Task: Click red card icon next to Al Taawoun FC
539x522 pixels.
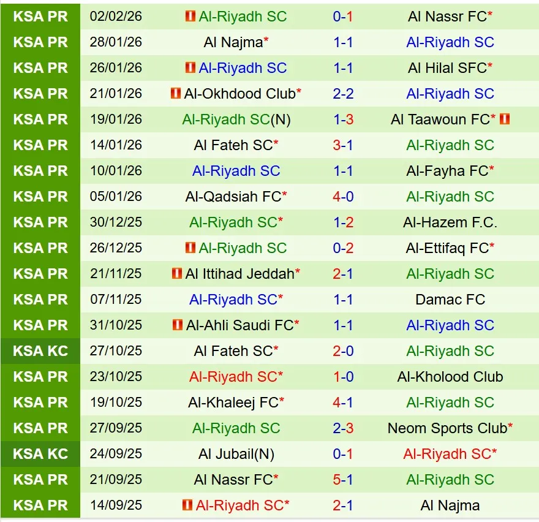Action: tap(505, 119)
